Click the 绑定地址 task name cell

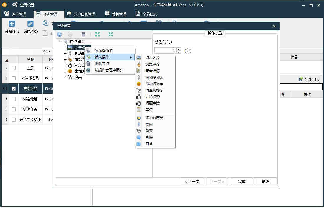point(30,99)
